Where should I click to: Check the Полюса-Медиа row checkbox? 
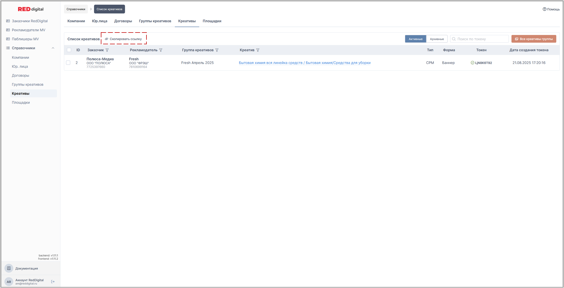point(68,63)
